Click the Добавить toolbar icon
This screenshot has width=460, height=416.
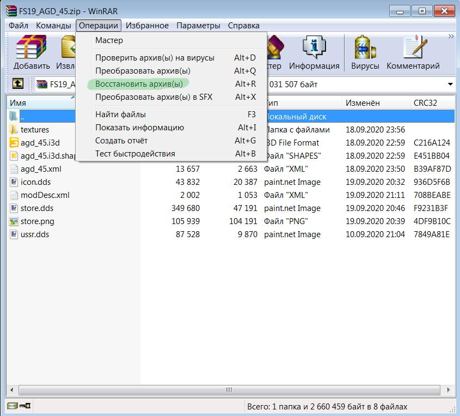(x=32, y=53)
